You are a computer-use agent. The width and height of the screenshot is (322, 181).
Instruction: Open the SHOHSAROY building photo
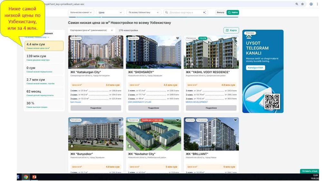(x=154, y=52)
